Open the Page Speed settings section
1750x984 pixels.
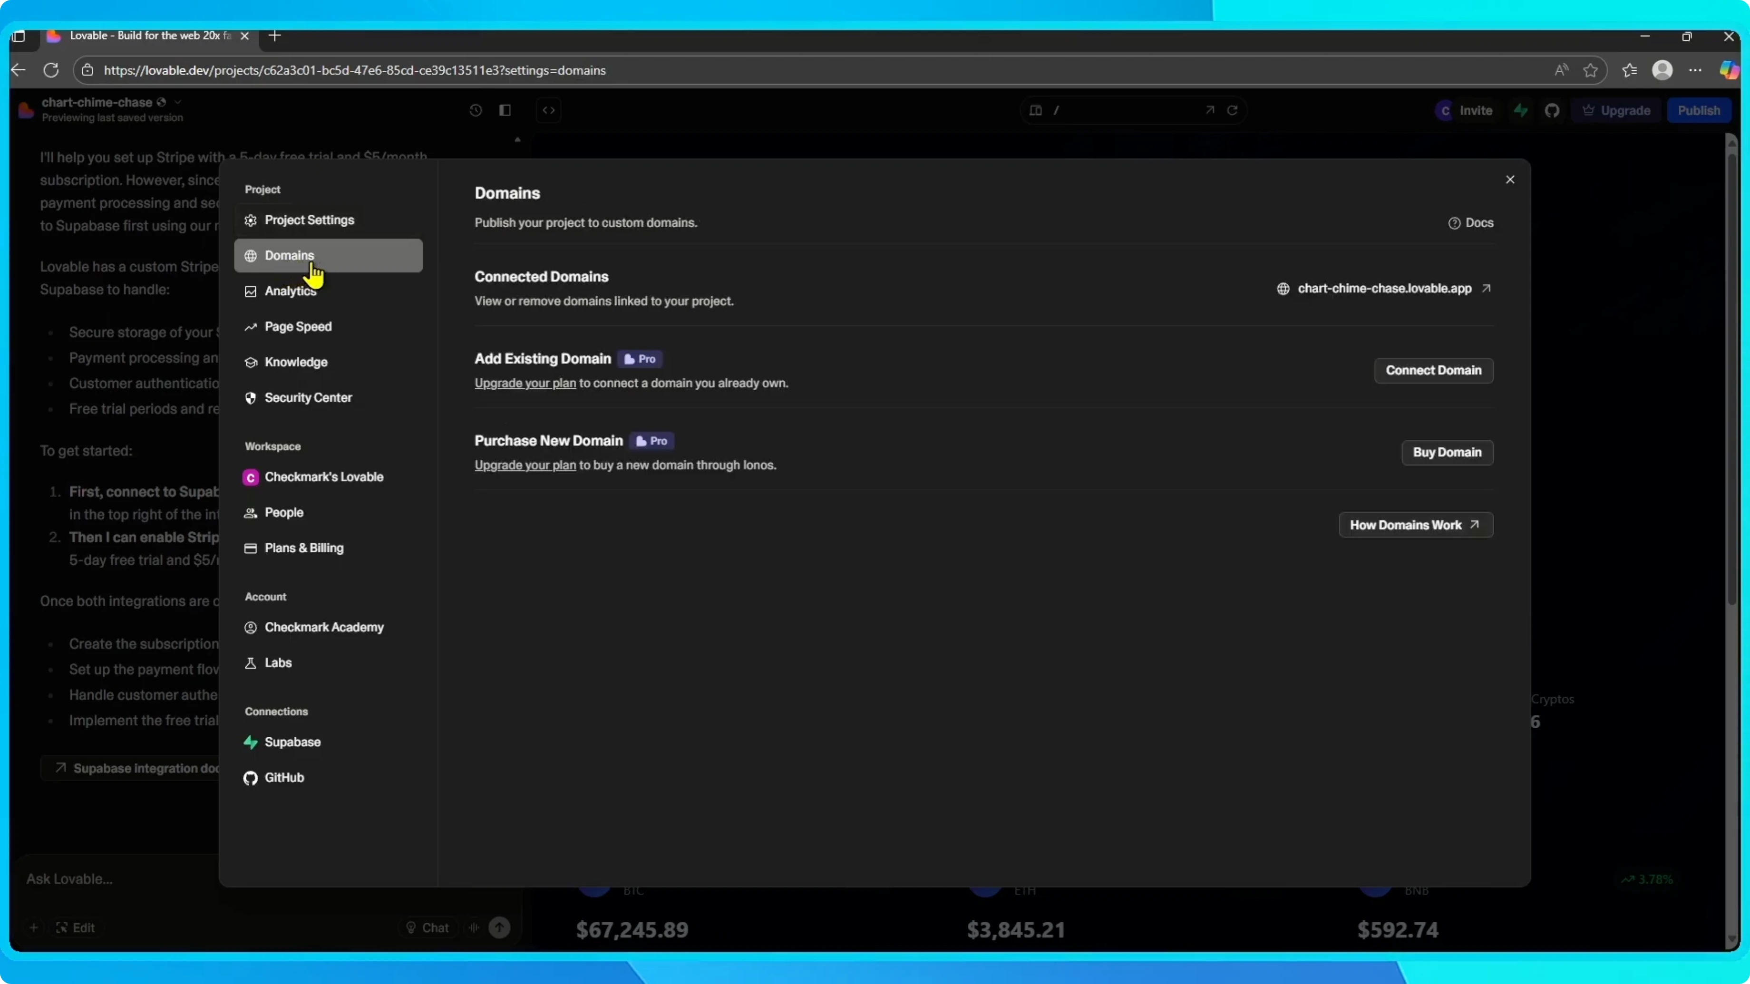(328, 327)
